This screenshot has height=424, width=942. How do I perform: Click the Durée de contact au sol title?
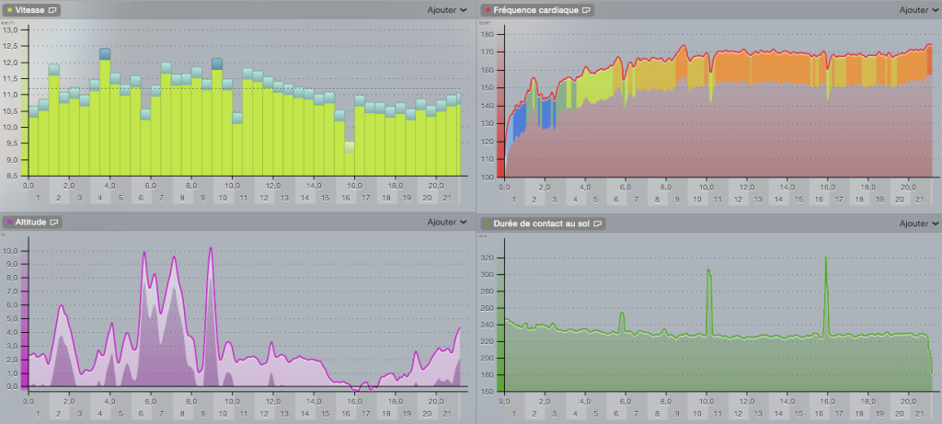(x=541, y=223)
